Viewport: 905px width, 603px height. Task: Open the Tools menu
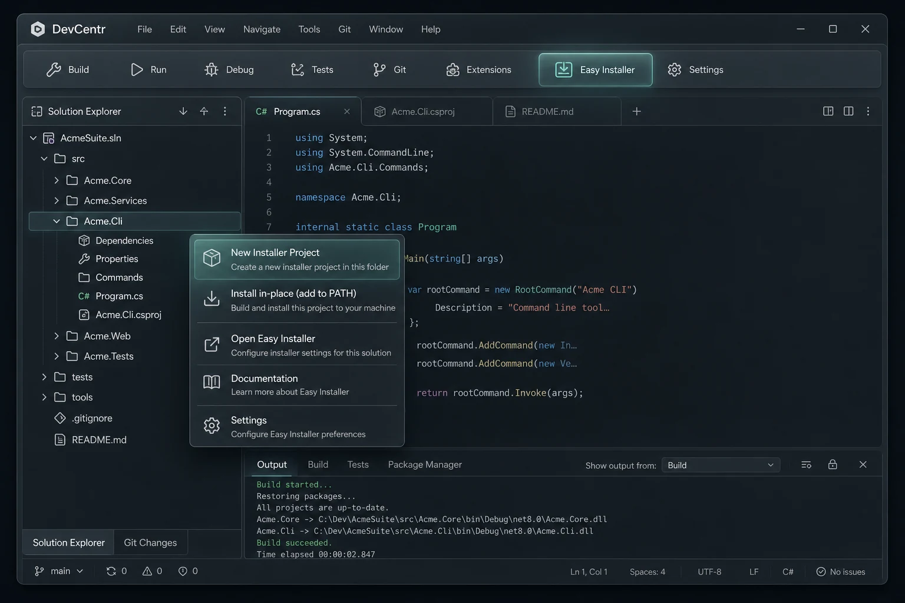309,29
